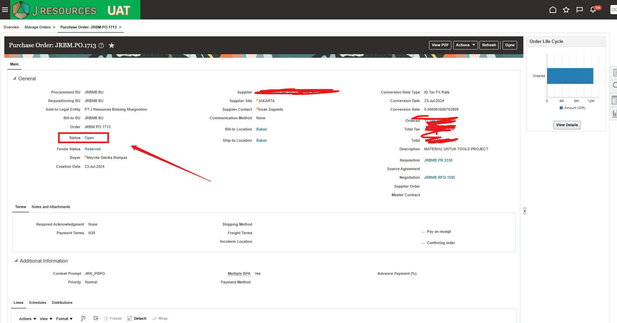This screenshot has height=323, width=617.
Task: Click the export to spreadsheet table icon
Action: point(83,318)
